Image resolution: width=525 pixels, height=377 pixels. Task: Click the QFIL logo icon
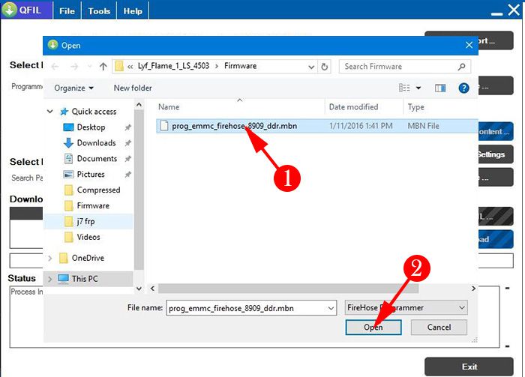pos(9,10)
